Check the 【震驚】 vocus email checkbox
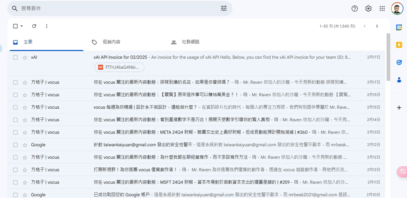This screenshot has width=407, height=198. 15,95
